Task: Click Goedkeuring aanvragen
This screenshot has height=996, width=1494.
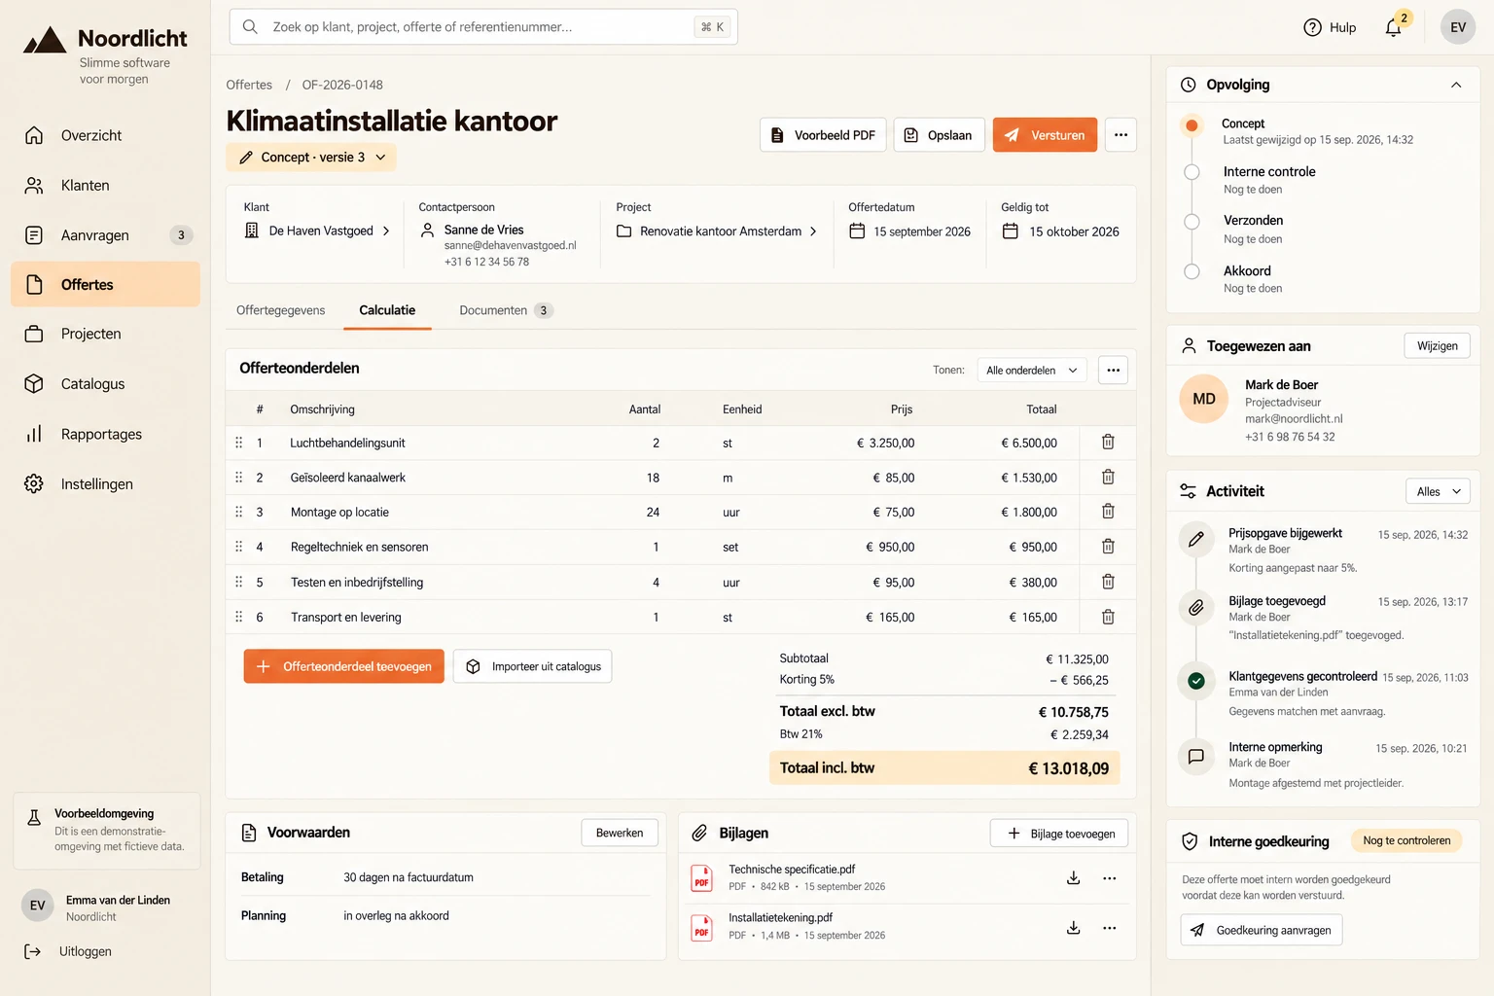Action: pos(1263,930)
